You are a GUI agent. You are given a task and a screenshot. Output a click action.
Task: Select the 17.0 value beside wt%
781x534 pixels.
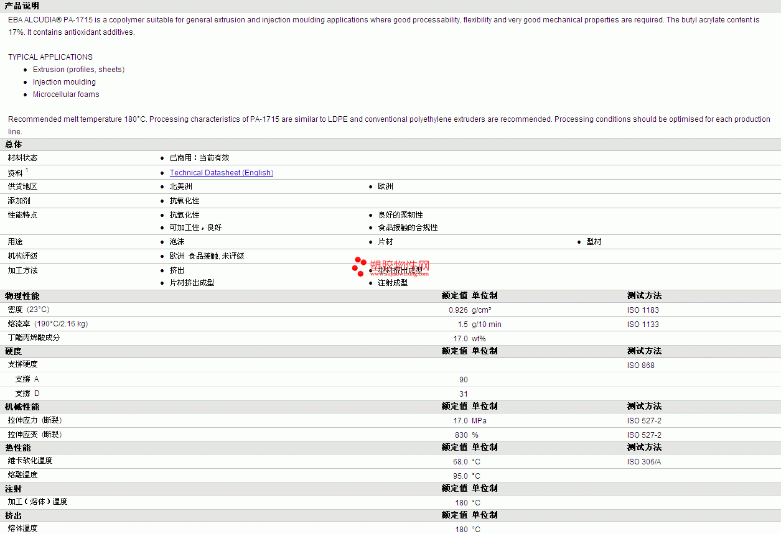click(461, 339)
